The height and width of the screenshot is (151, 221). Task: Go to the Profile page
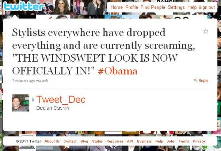coord(132,7)
